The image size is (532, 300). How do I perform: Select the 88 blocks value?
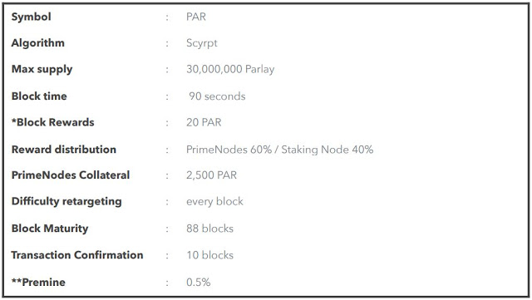[209, 229]
